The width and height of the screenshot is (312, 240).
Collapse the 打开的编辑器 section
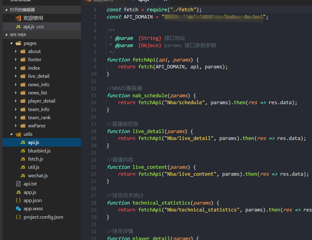pyautogui.click(x=6, y=10)
